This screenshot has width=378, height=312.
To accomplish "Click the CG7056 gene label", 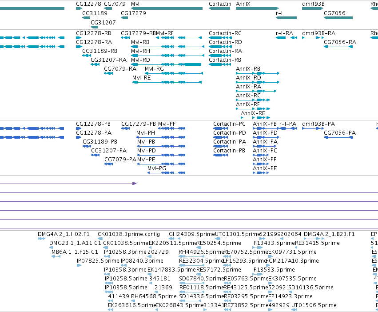I will (334, 13).
